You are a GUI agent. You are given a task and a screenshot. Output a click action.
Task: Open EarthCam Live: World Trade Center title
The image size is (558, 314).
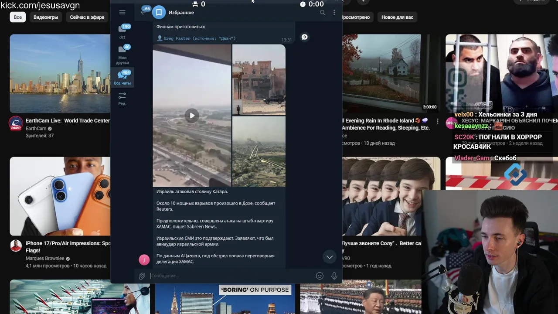(68, 121)
